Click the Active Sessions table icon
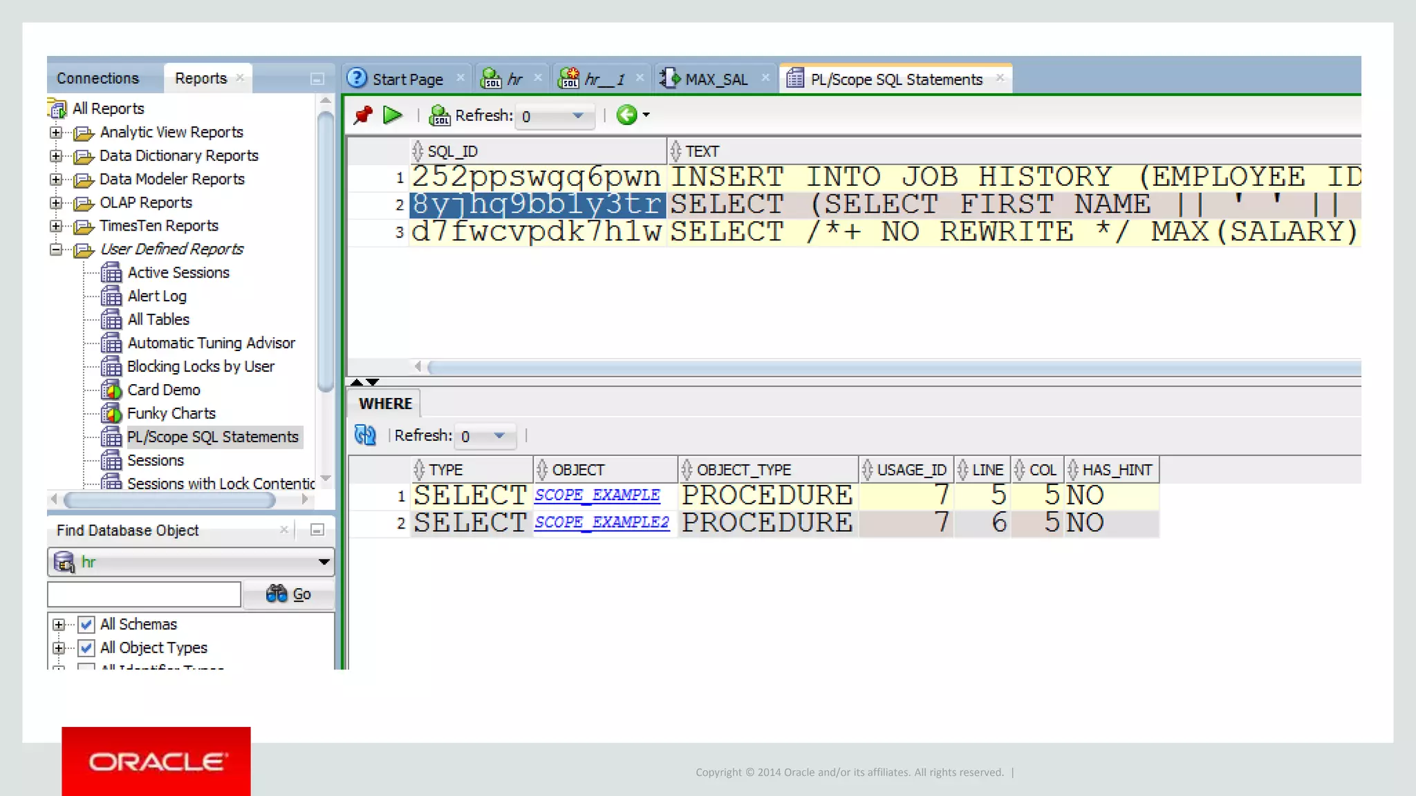This screenshot has width=1416, height=796. click(x=111, y=273)
